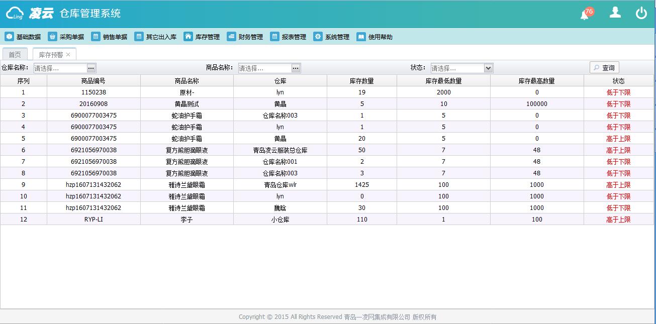Click the 系统管理 gear icon
The image size is (656, 324).
coord(318,37)
